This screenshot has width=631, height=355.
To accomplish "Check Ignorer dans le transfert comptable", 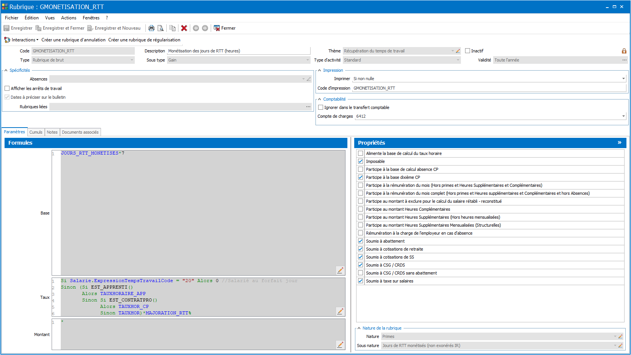I will pyautogui.click(x=320, y=107).
